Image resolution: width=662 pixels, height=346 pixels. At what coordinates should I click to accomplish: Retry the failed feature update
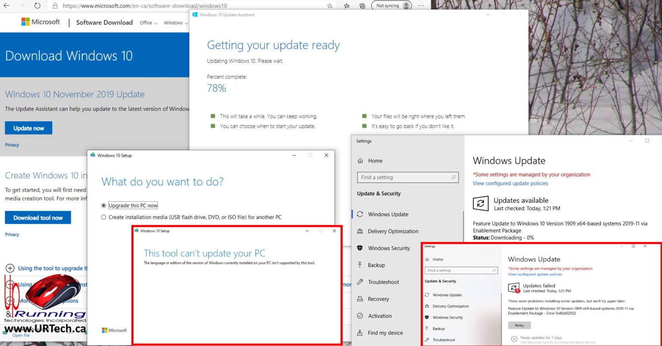click(519, 325)
